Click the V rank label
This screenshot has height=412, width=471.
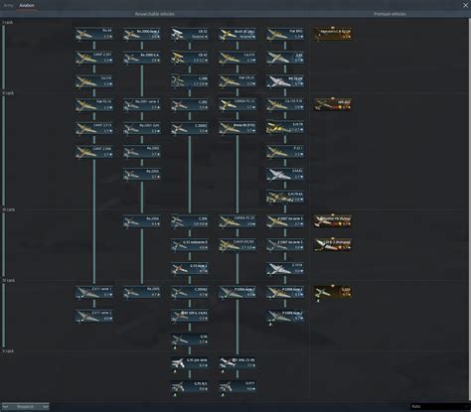point(8,350)
